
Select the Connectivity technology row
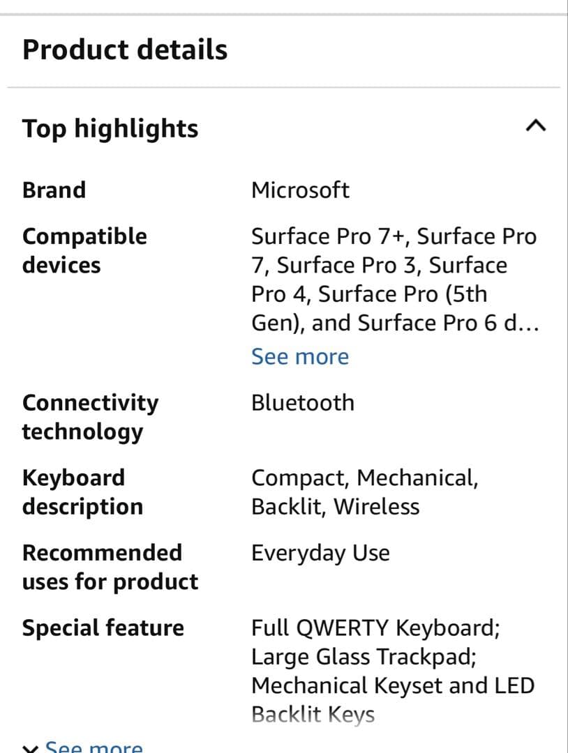pos(91,416)
